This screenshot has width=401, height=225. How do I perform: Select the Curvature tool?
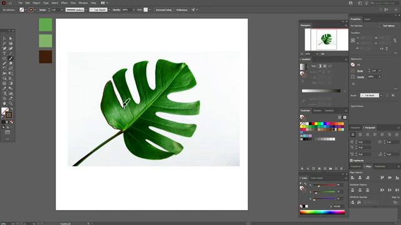11,49
